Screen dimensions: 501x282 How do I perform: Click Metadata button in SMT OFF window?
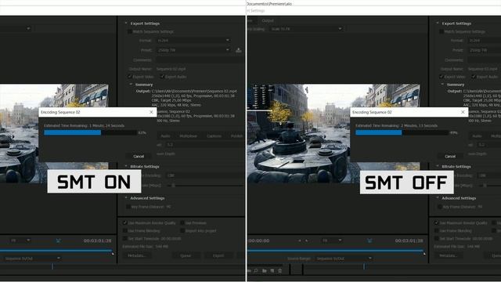449,256
